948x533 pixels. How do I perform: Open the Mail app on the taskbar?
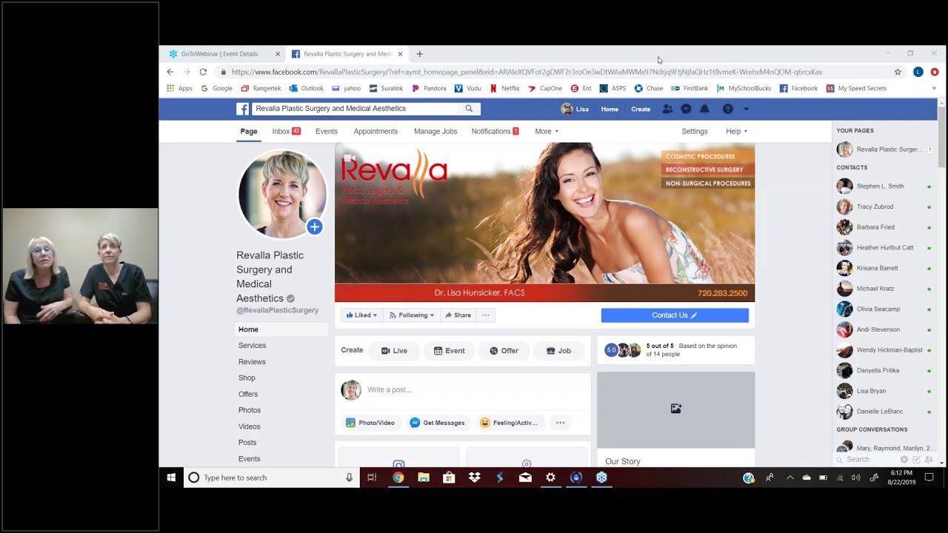point(525,477)
